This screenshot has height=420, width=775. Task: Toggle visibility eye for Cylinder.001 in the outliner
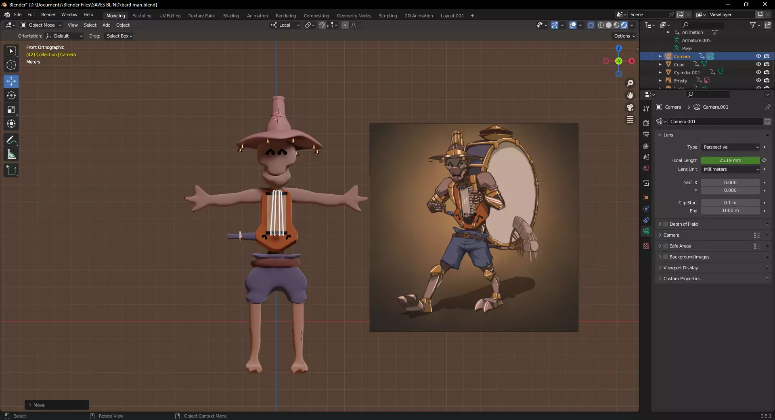click(x=758, y=72)
